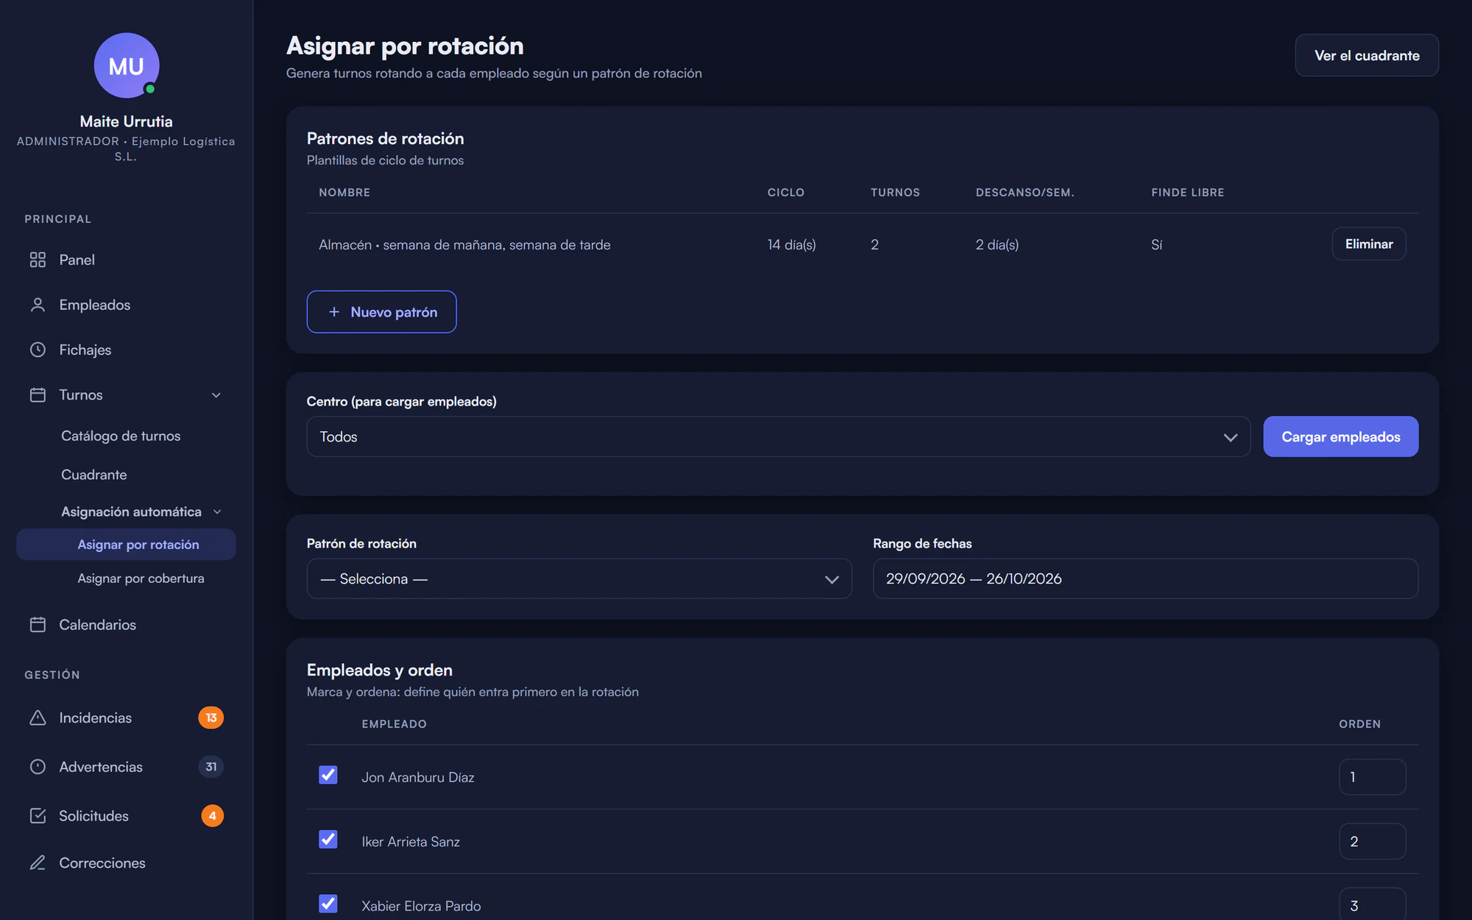
Task: Click the Almacén pattern name row text
Action: pos(464,244)
